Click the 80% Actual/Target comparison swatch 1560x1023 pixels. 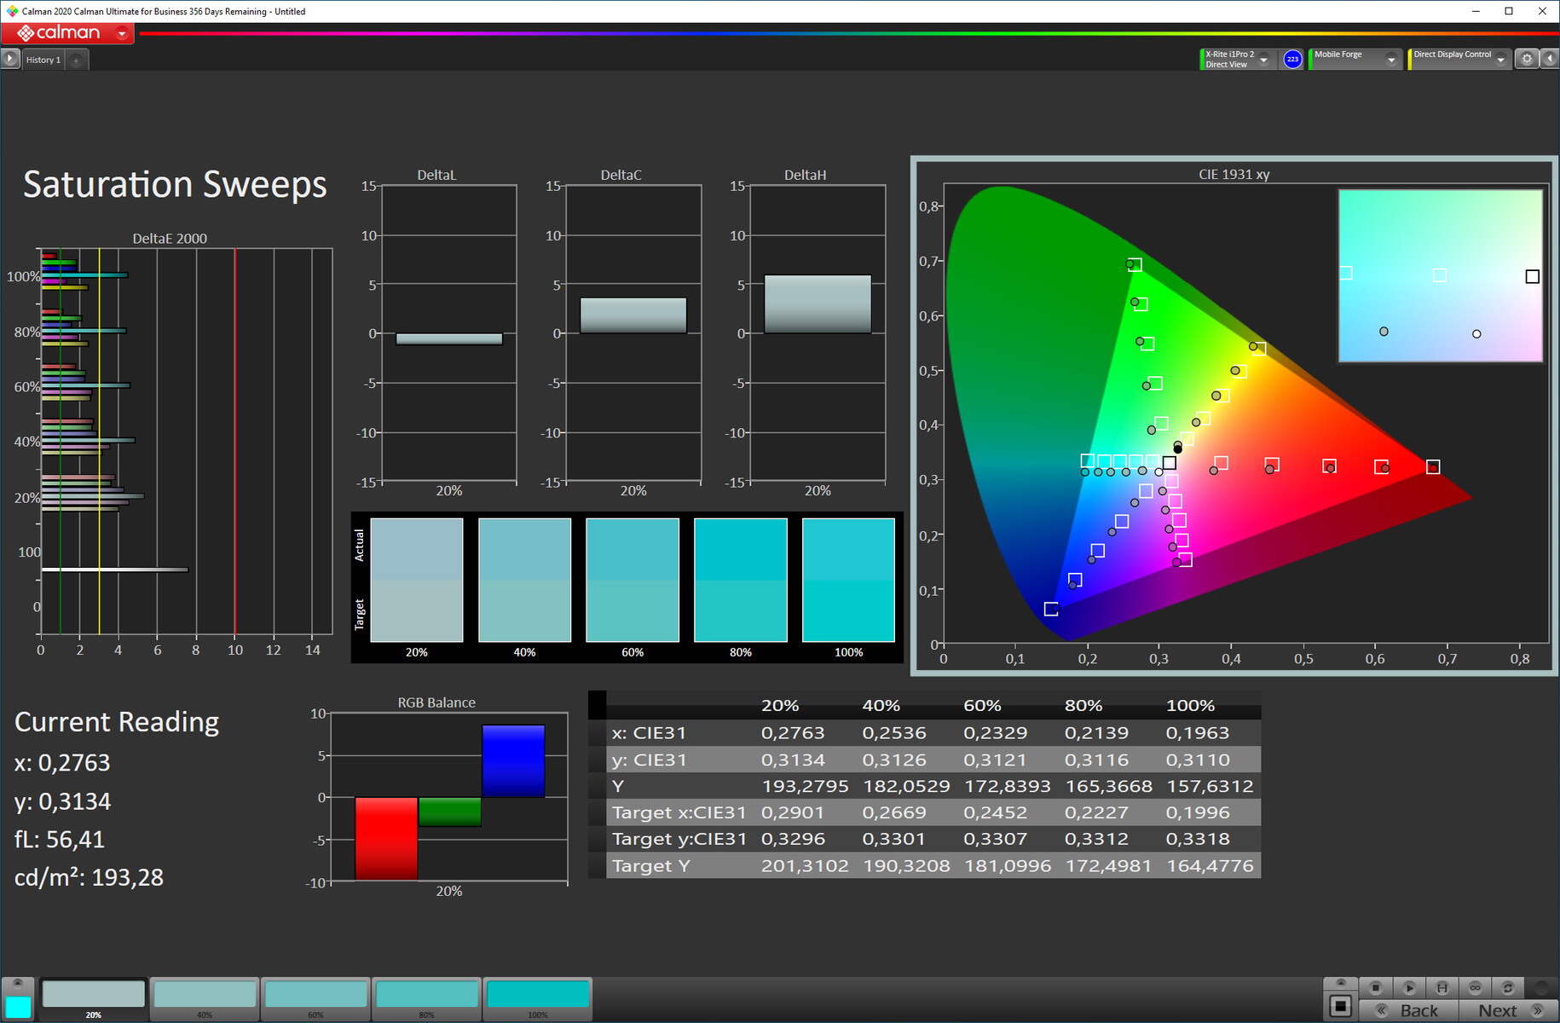pos(741,580)
